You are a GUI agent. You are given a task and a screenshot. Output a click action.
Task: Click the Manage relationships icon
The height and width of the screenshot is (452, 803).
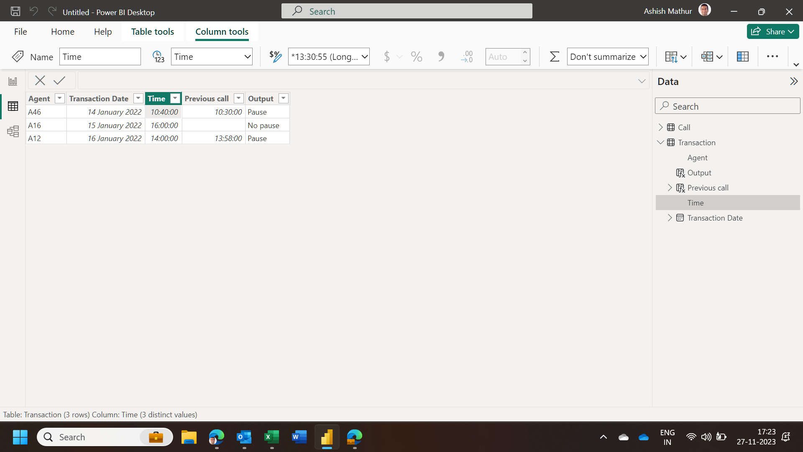point(743,56)
